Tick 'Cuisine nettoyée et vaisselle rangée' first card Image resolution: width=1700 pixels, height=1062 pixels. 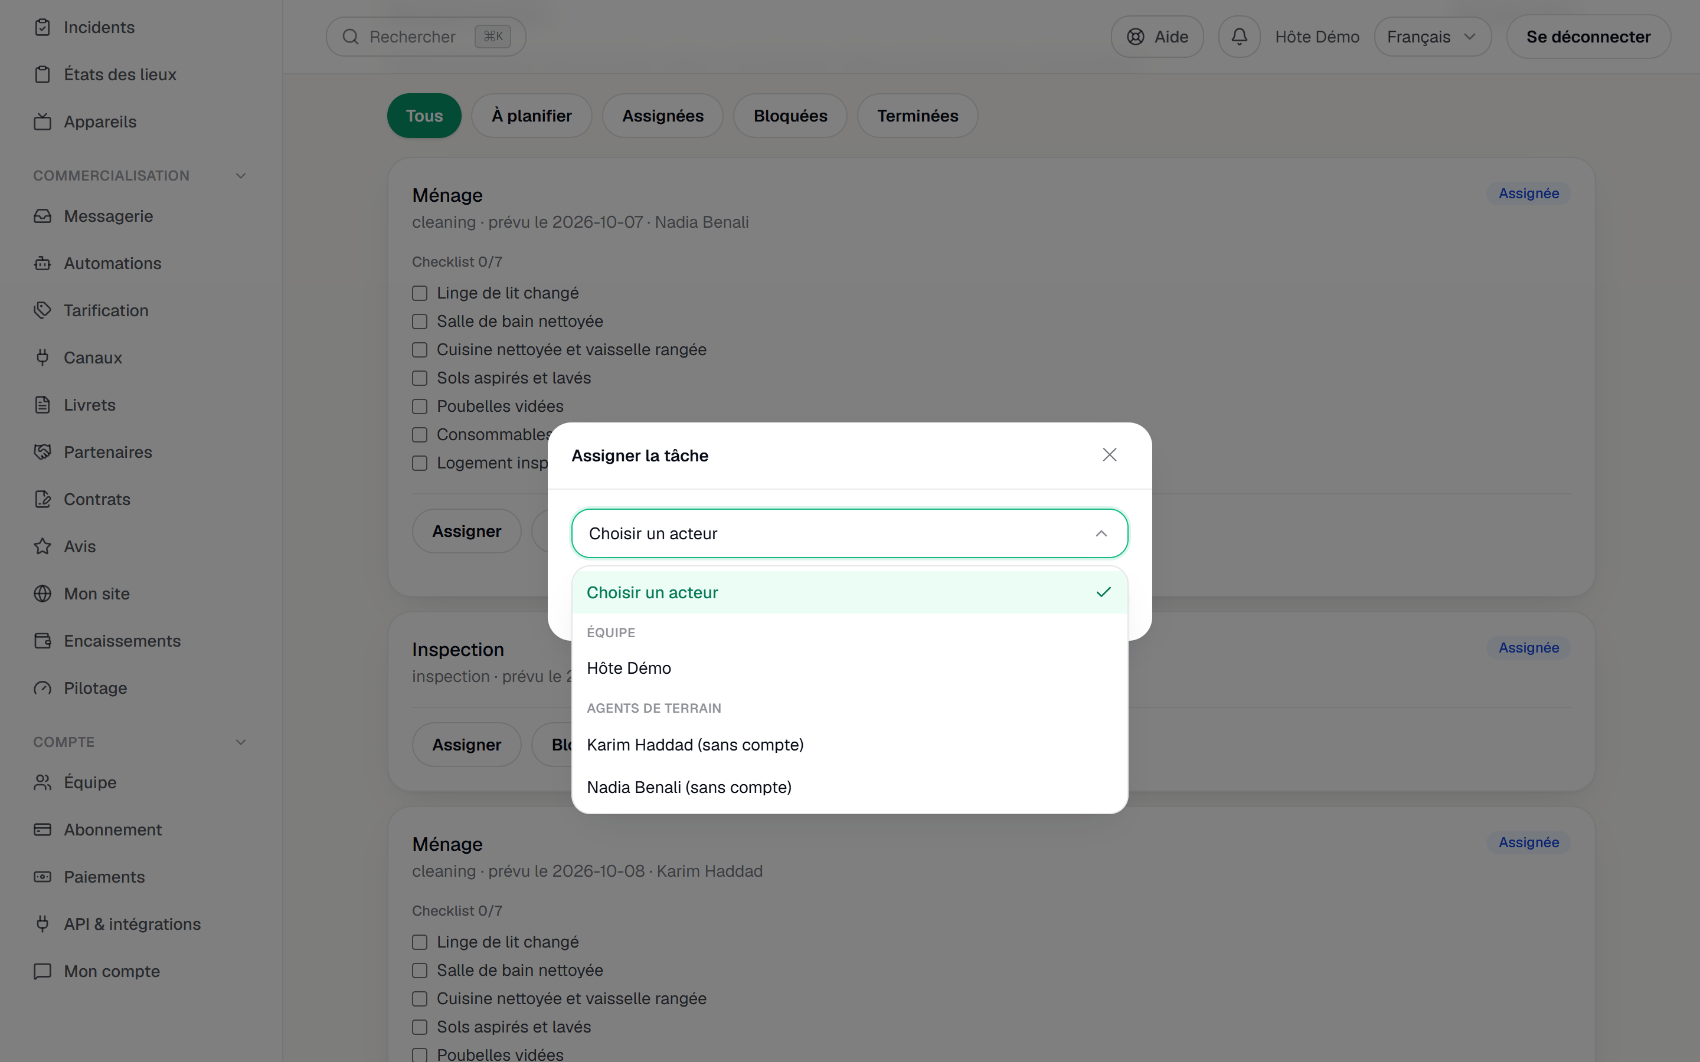[419, 350]
